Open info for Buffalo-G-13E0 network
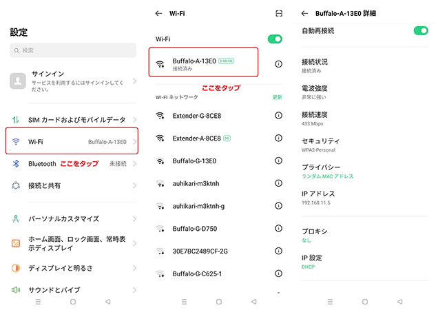 pos(278,161)
